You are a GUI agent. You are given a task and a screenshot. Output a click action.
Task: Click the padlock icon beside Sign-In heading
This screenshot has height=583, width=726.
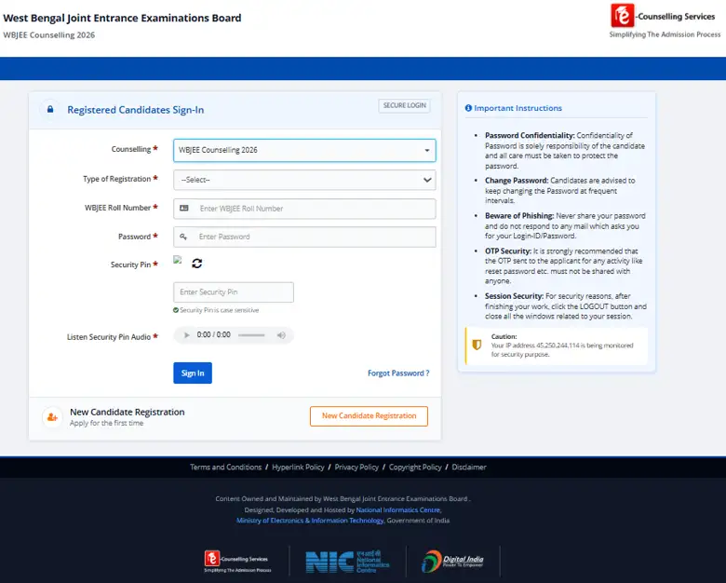coord(50,109)
